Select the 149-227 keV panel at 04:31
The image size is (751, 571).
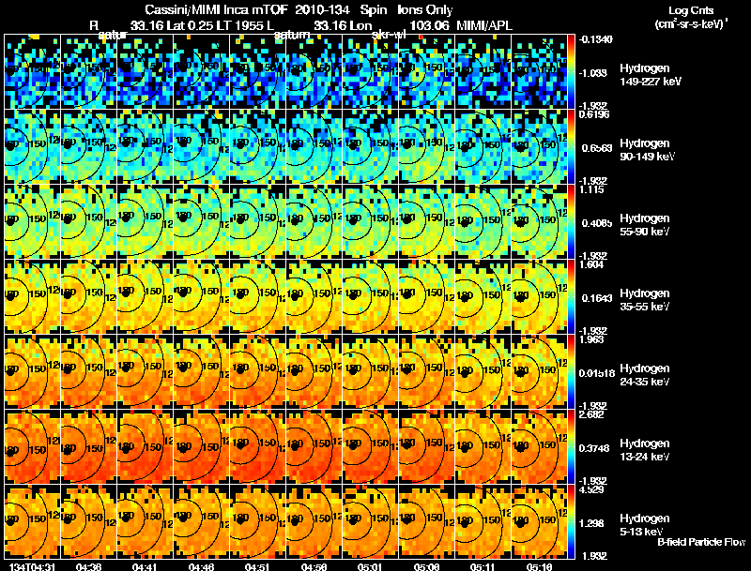[33, 72]
